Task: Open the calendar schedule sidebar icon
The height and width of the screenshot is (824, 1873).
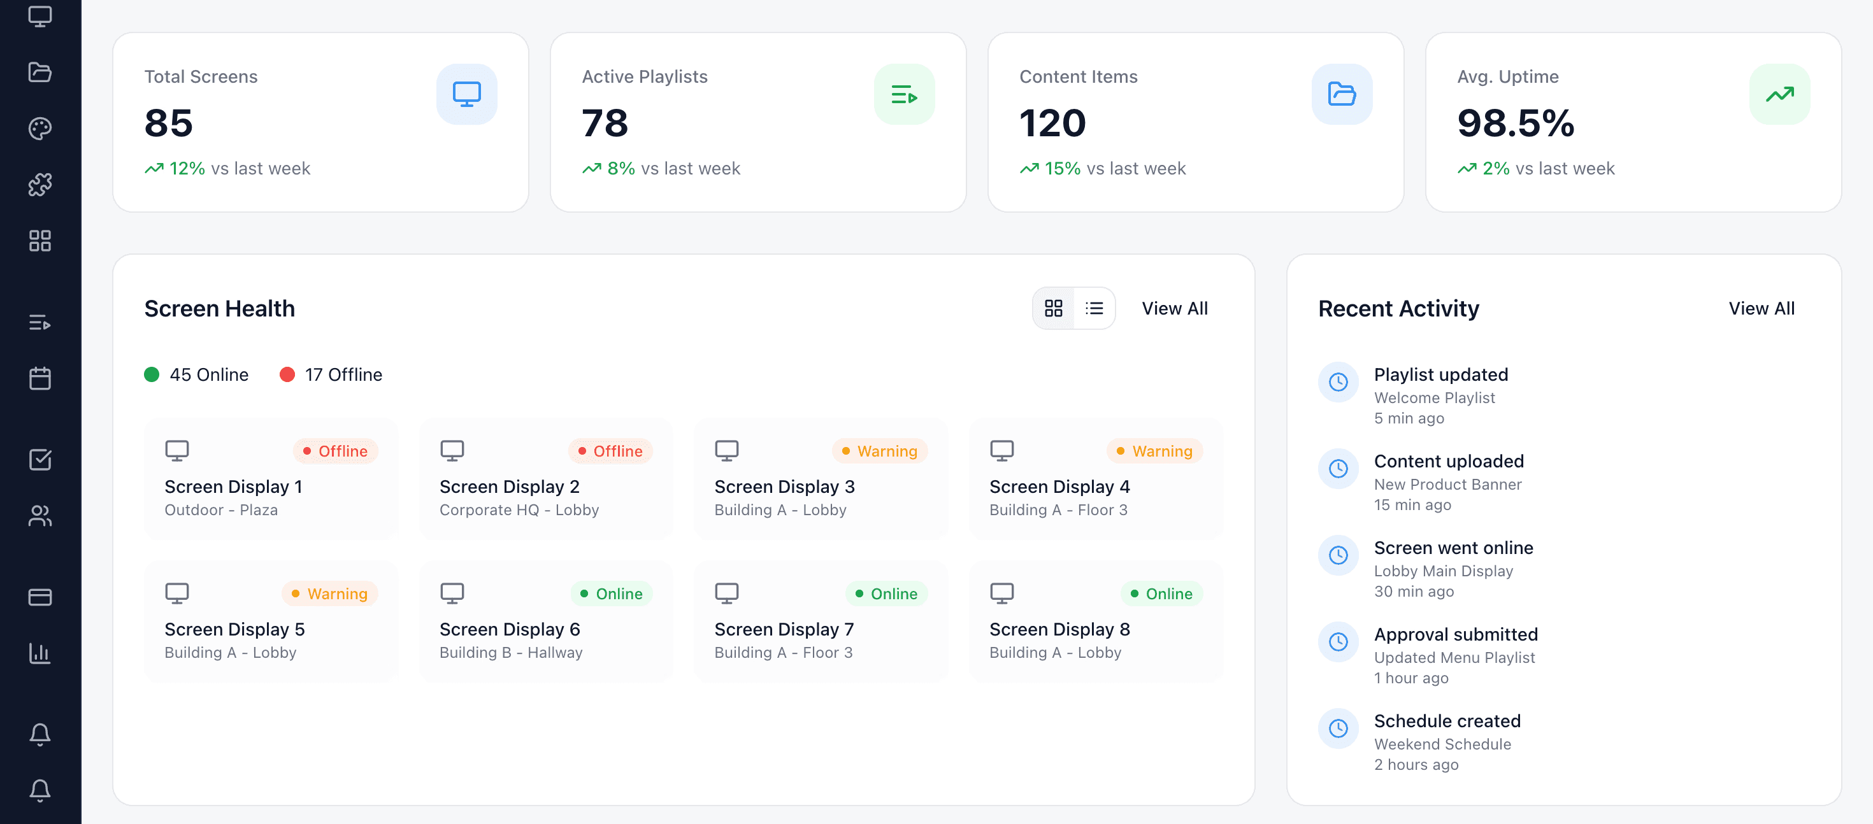Action: pyautogui.click(x=40, y=378)
